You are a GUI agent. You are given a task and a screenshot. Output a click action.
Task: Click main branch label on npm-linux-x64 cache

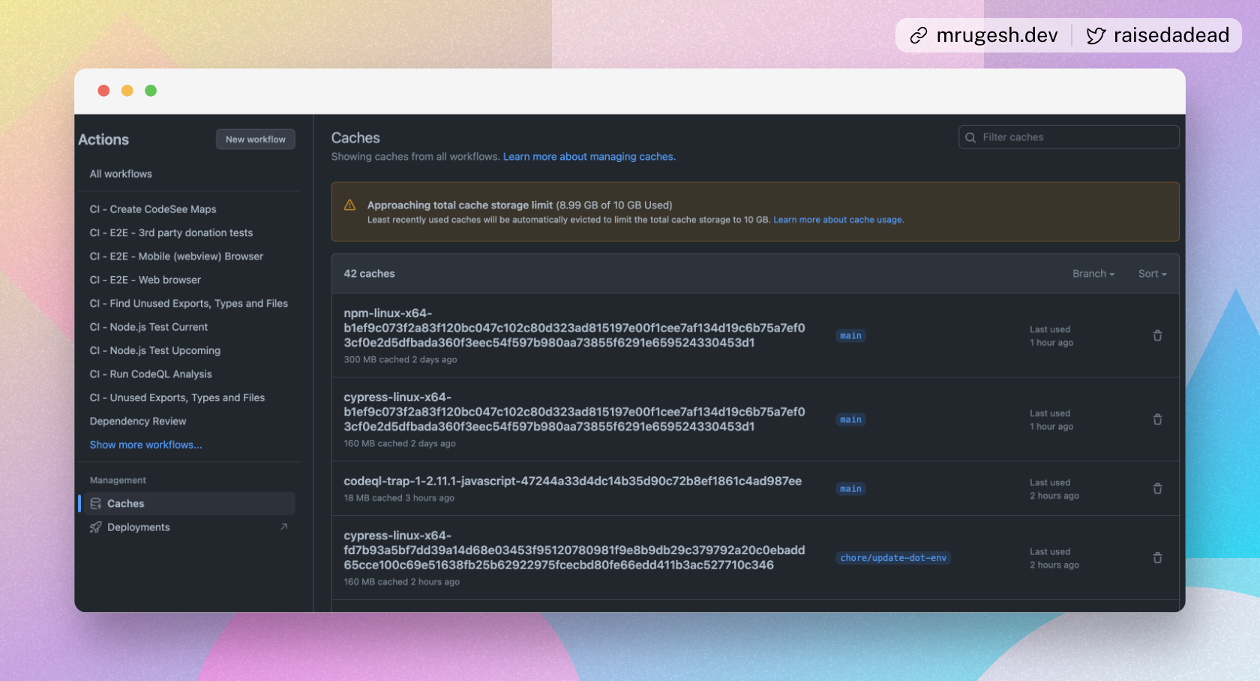851,336
